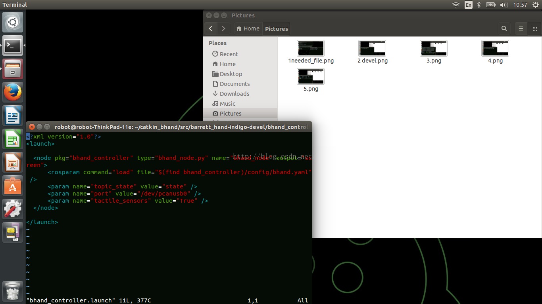
Task: Launch Firefox from the launcher
Action: coord(13,93)
